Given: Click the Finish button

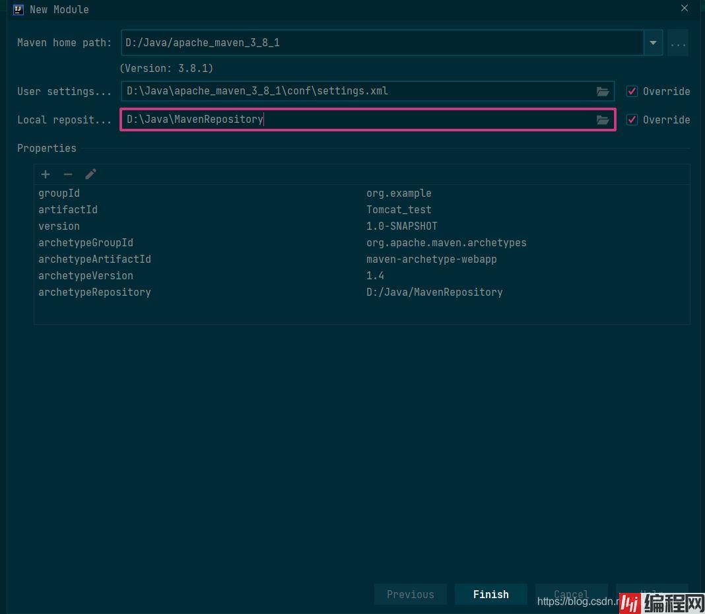Looking at the screenshot, I should [x=490, y=594].
